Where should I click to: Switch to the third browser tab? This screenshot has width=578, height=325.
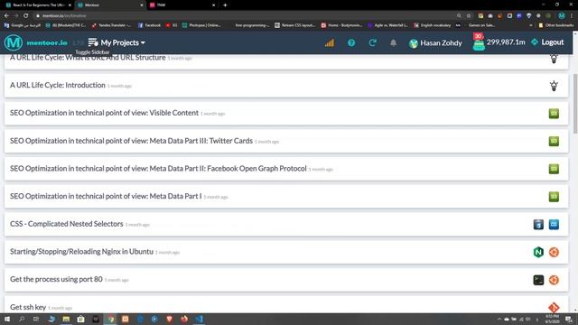pyautogui.click(x=182, y=5)
